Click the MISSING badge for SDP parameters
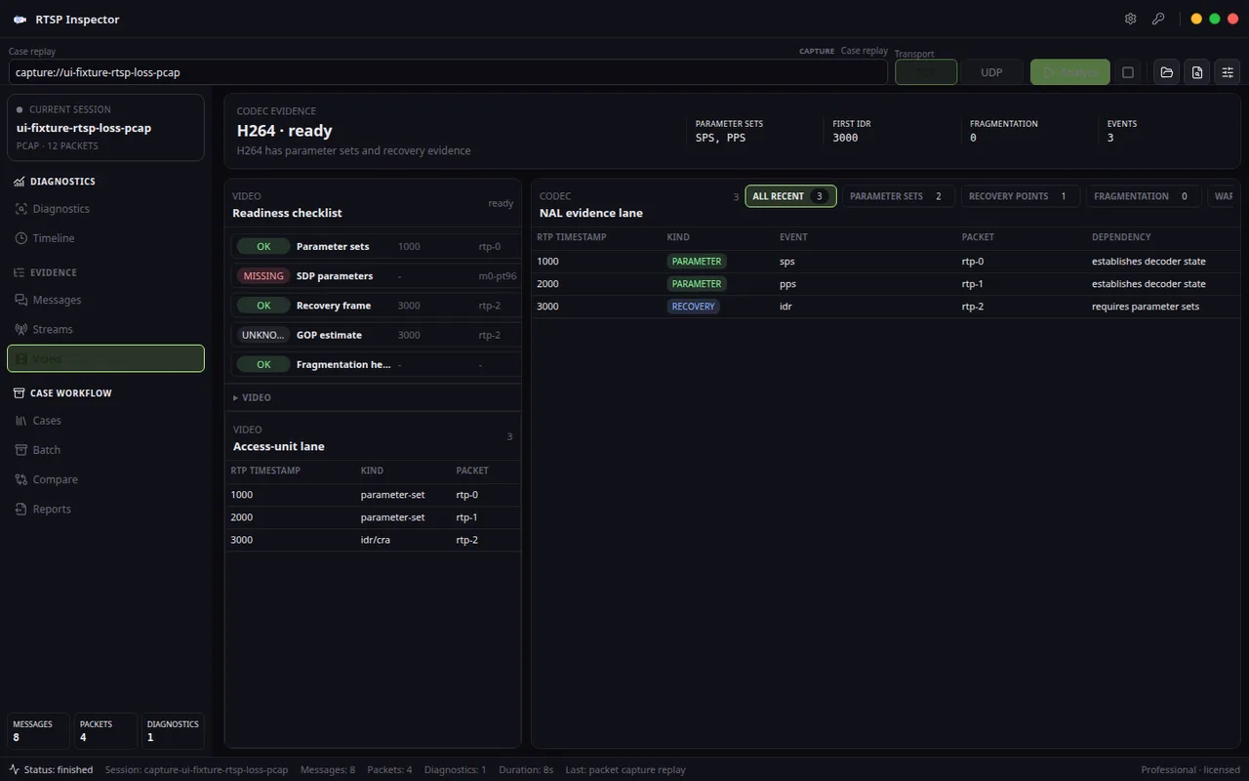The height and width of the screenshot is (781, 1249). point(263,276)
